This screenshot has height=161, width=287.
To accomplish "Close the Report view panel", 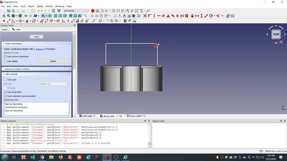I will tap(285, 121).
